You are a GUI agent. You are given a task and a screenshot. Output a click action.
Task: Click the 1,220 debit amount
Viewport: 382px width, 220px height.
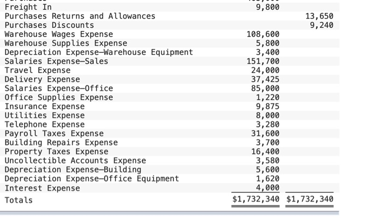click(x=267, y=97)
